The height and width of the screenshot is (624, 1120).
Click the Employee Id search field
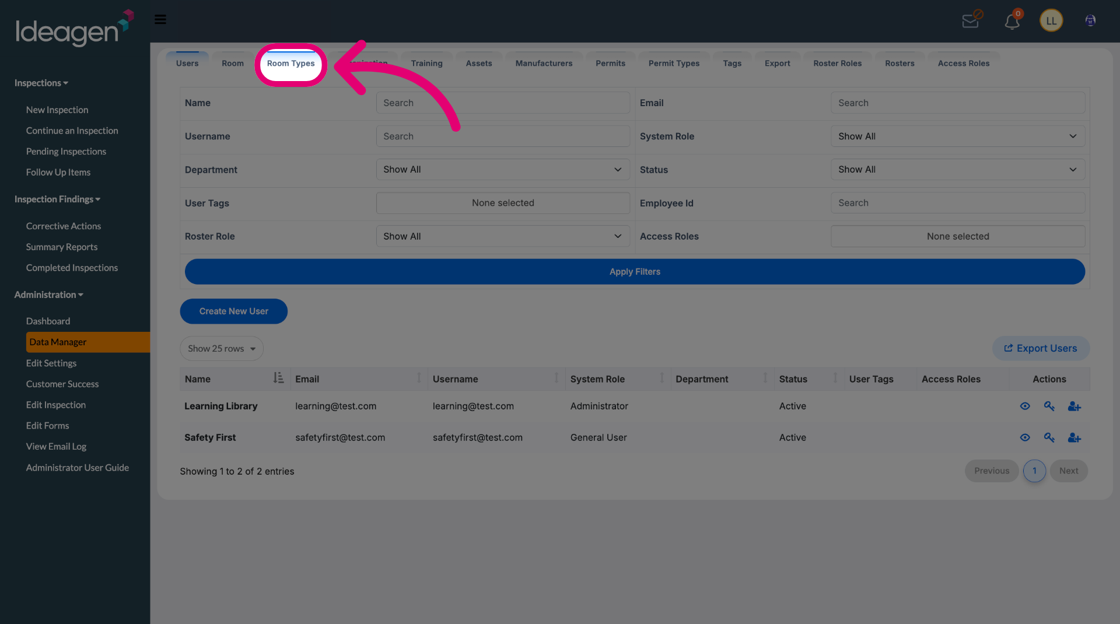pos(958,203)
